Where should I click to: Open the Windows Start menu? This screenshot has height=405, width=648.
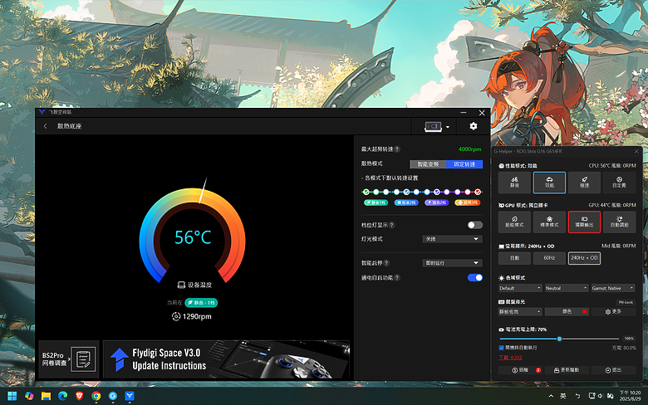(12, 396)
